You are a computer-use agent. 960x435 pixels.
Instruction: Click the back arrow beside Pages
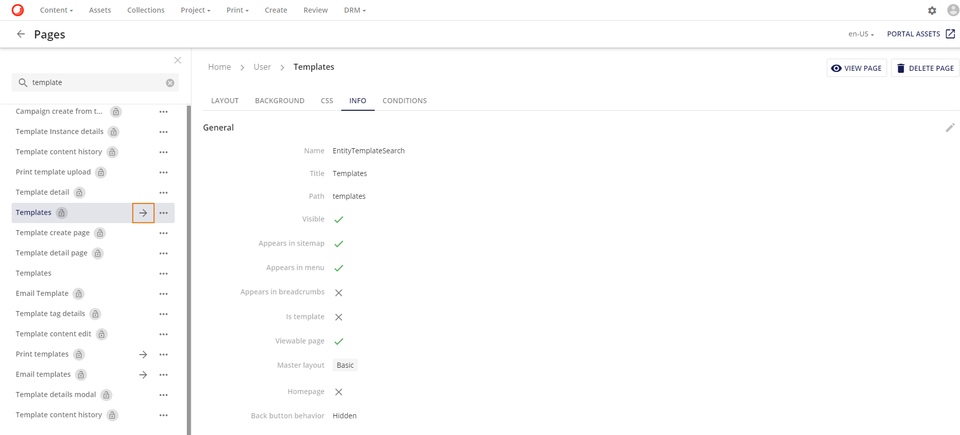click(21, 34)
